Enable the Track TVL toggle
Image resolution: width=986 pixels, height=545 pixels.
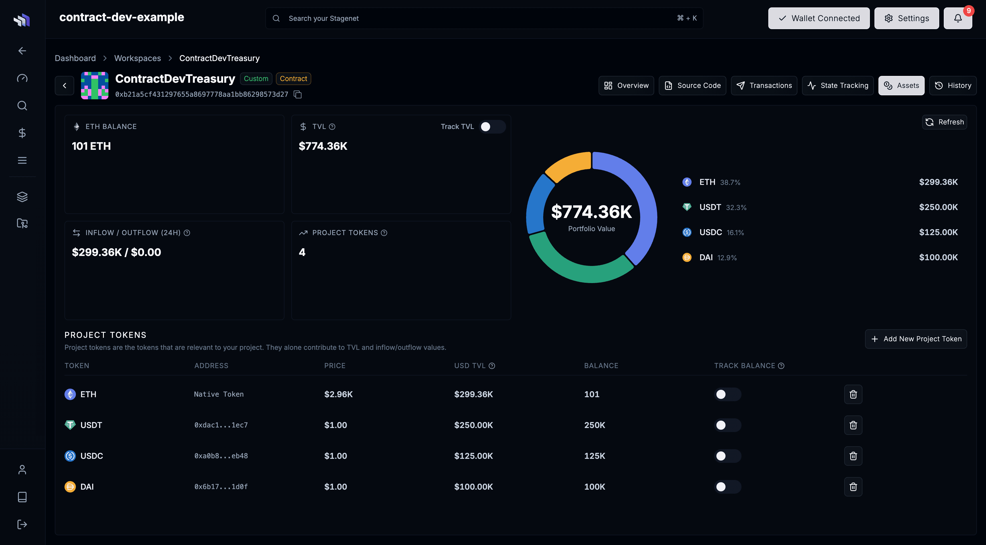[x=492, y=126]
